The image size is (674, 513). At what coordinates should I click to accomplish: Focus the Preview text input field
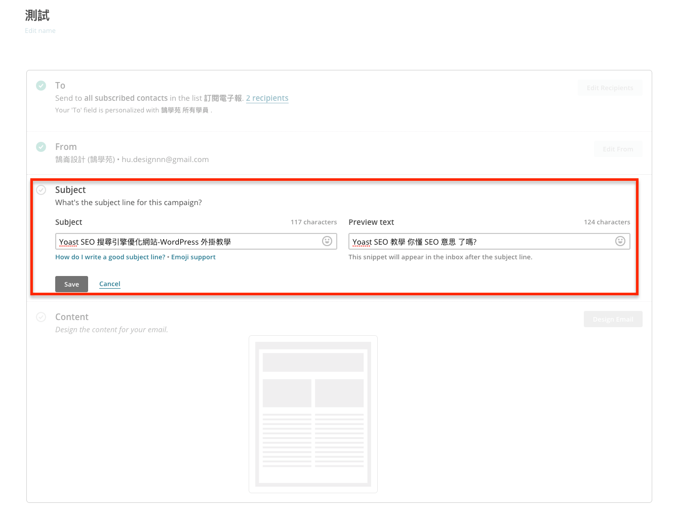tap(481, 242)
